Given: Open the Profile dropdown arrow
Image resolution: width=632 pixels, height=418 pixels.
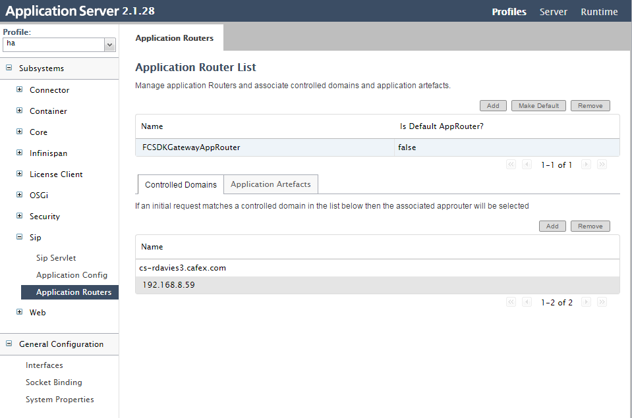Looking at the screenshot, I should click(109, 45).
